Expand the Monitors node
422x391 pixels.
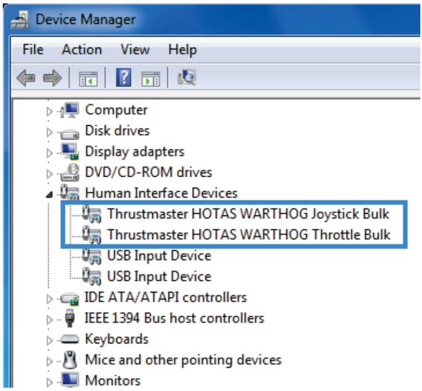click(x=49, y=382)
